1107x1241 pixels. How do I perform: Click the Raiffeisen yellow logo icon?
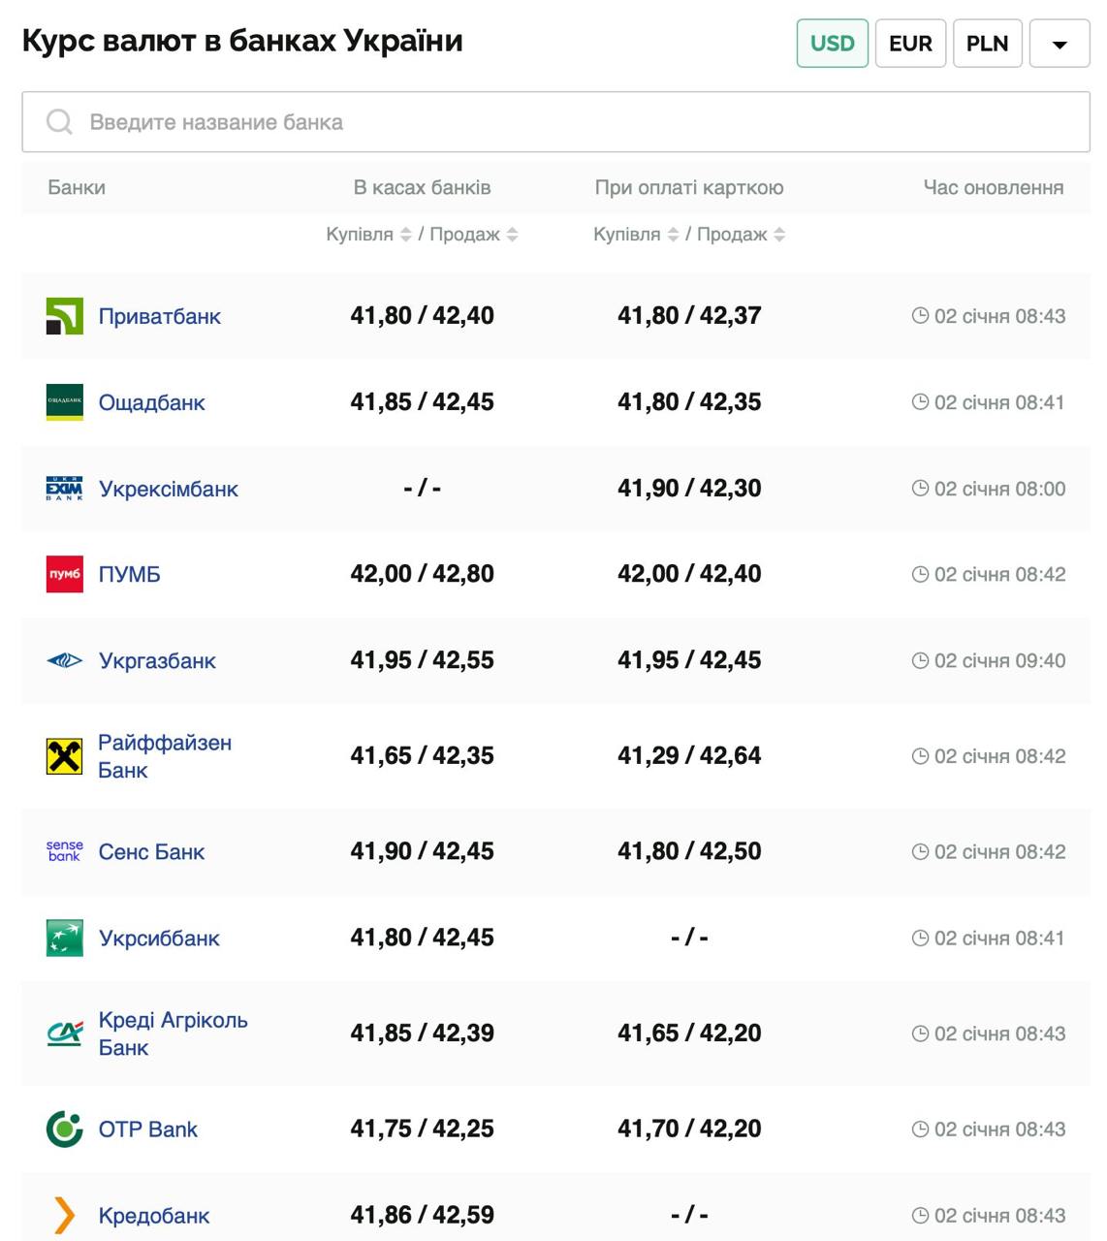click(65, 756)
